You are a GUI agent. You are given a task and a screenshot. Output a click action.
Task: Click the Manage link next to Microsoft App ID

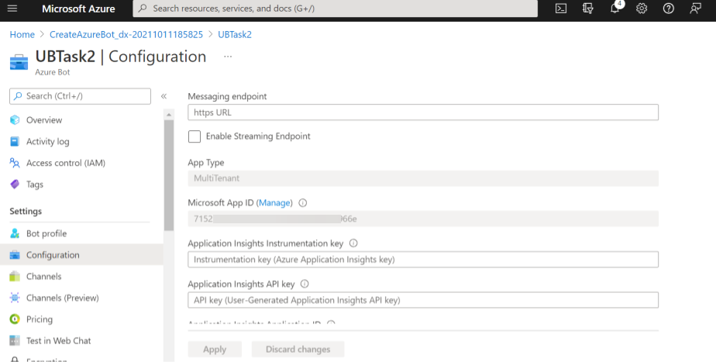click(274, 203)
